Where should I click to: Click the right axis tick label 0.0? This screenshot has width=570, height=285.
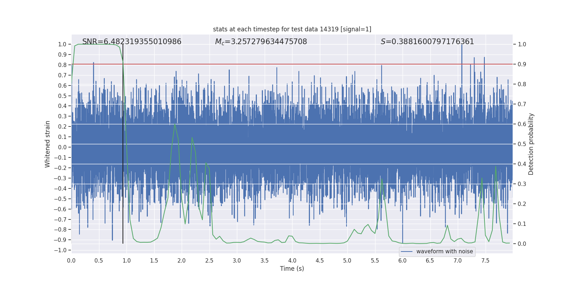tap(522, 244)
